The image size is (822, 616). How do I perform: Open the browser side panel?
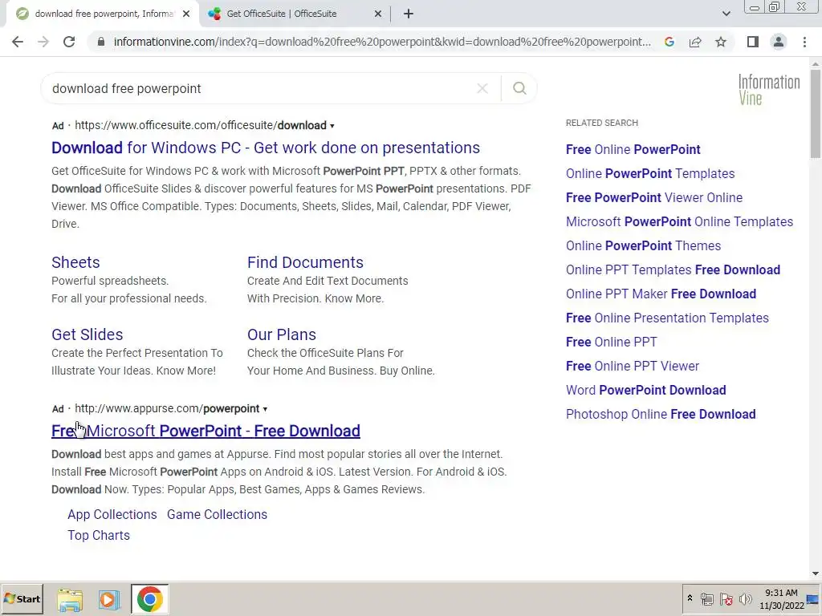coord(753,42)
